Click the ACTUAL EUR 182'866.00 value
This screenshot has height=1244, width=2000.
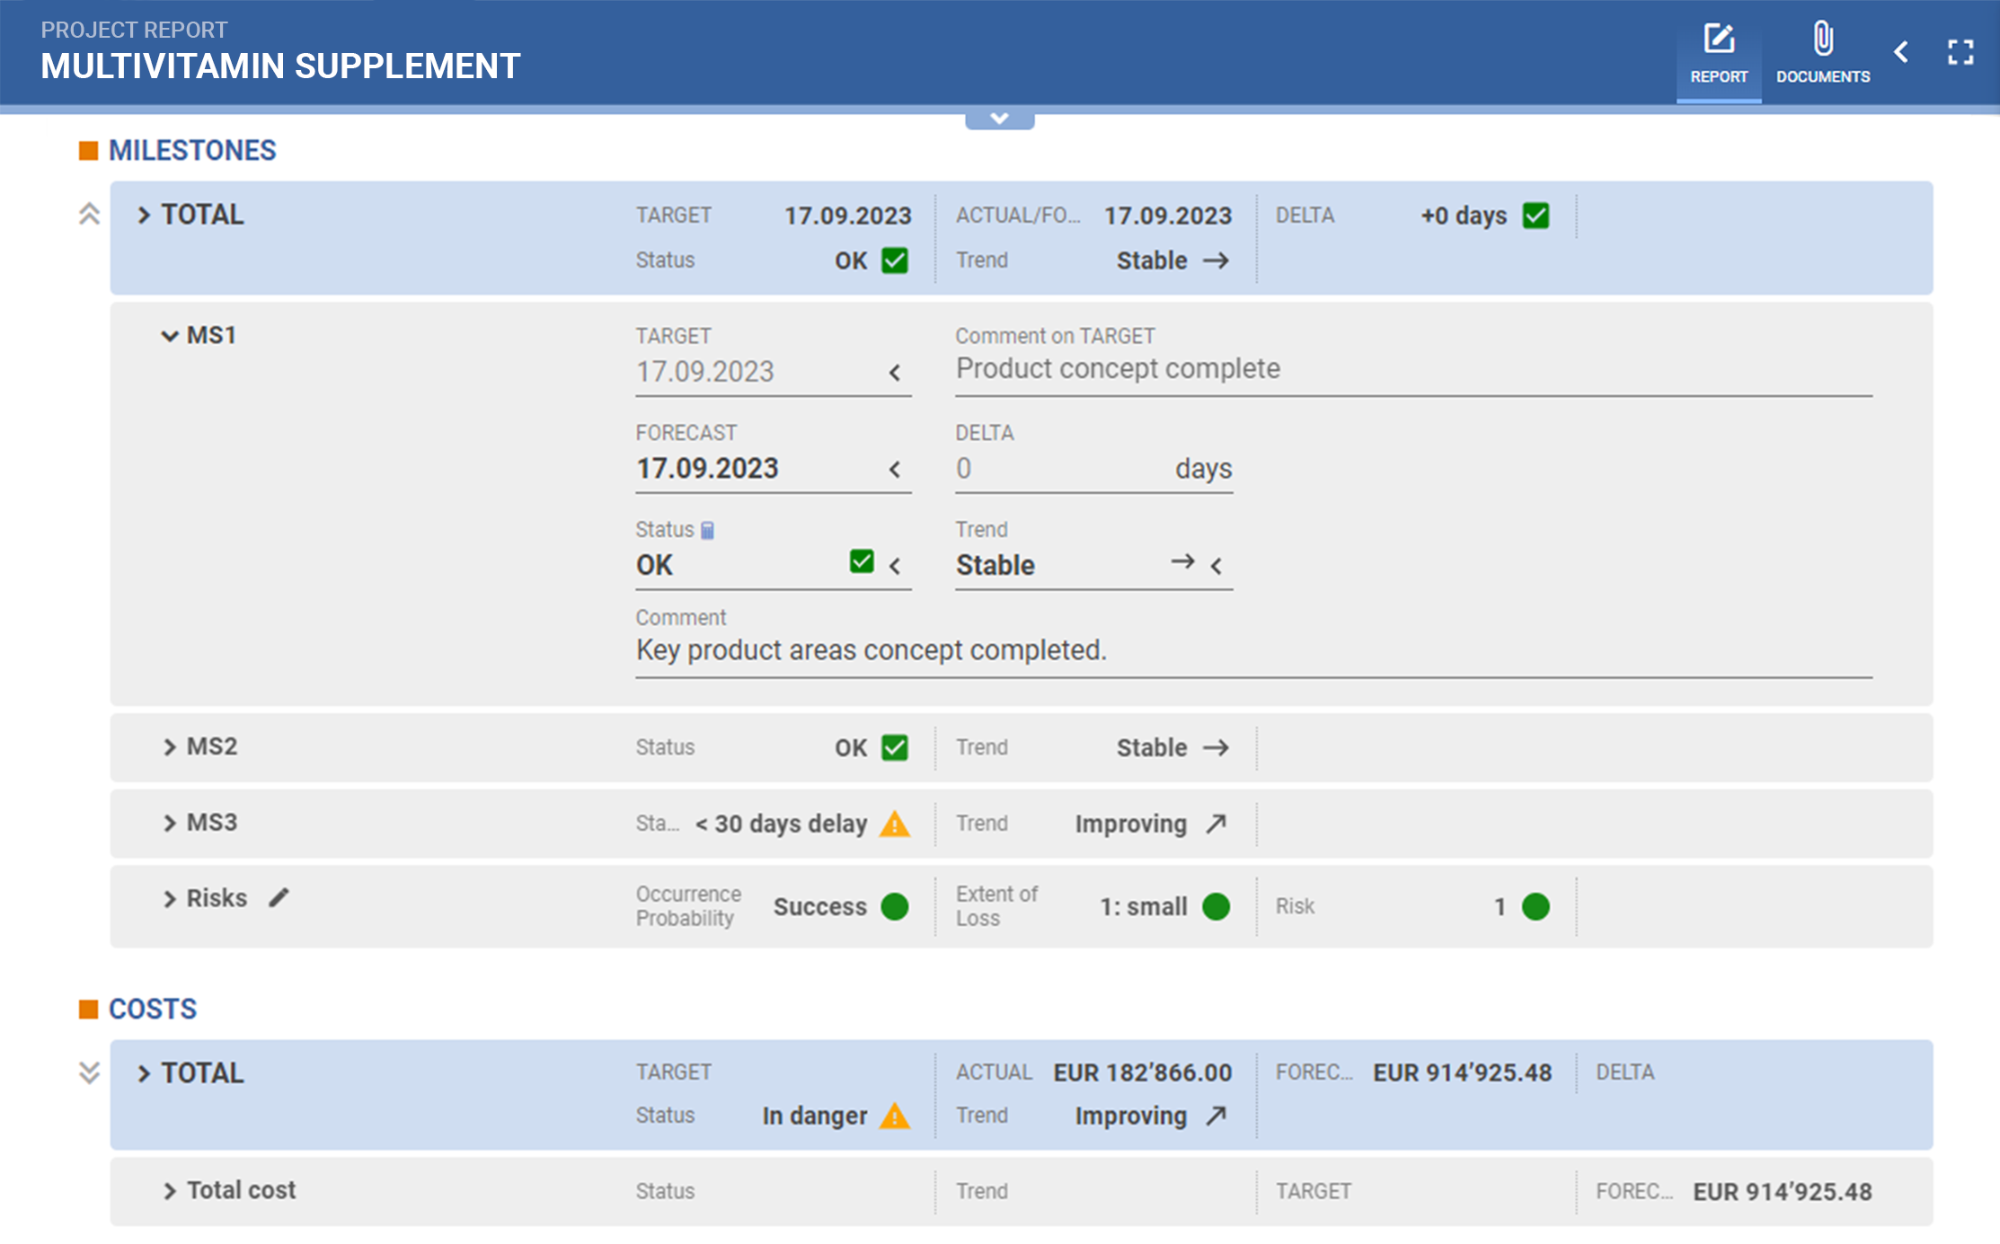1143,1072
